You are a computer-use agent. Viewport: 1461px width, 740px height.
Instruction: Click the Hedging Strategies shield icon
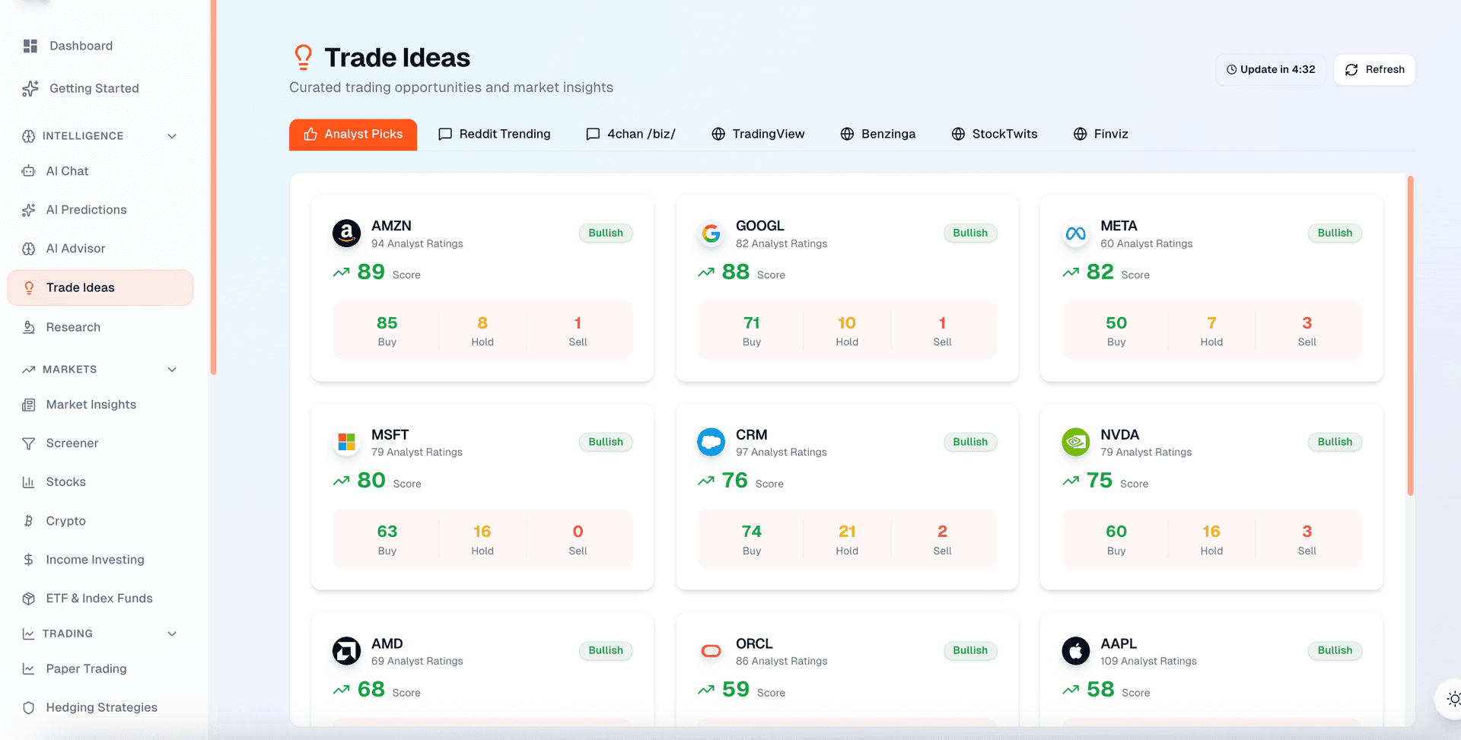click(29, 707)
